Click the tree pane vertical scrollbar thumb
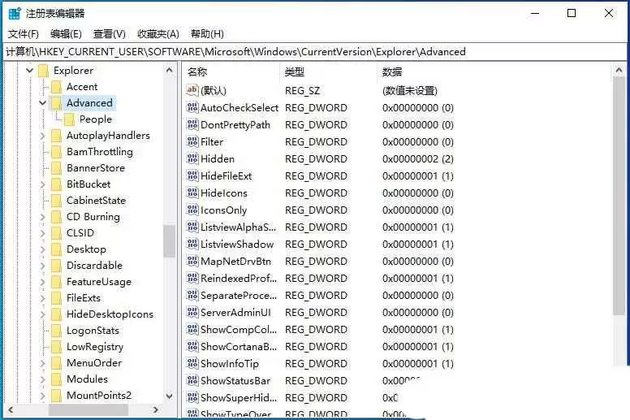This screenshot has height=420, width=630. tap(169, 240)
